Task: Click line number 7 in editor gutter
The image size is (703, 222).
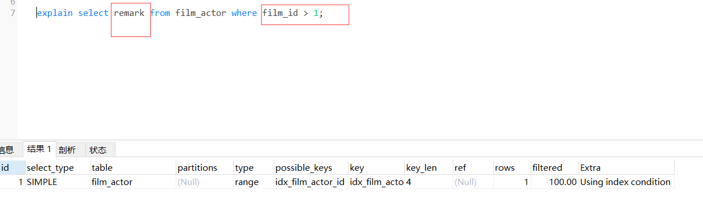Action: (13, 13)
